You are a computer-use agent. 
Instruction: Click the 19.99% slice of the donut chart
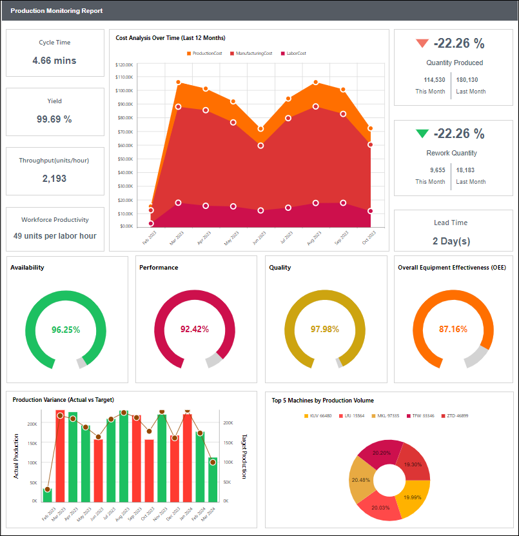(x=413, y=497)
